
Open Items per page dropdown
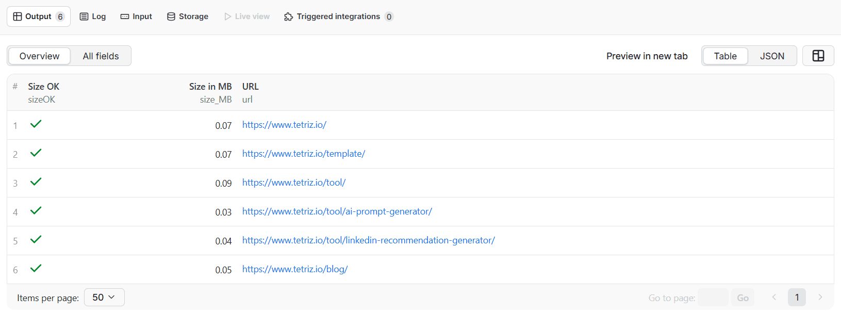point(104,297)
